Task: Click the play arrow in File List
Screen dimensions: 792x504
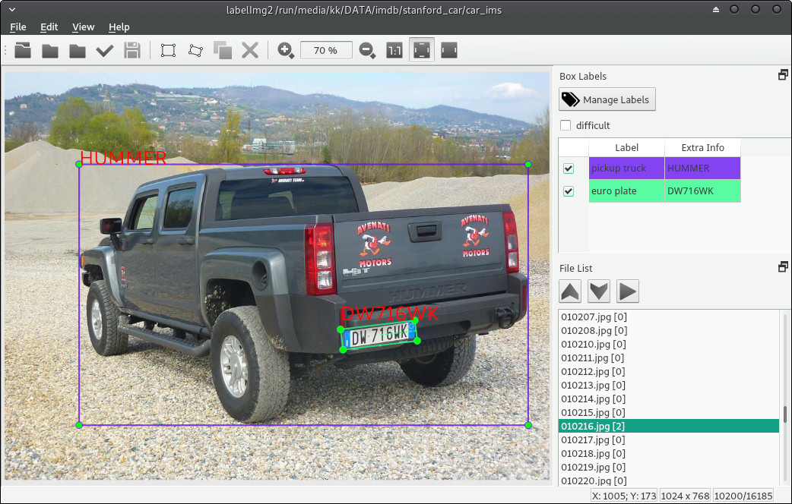Action: tap(627, 291)
